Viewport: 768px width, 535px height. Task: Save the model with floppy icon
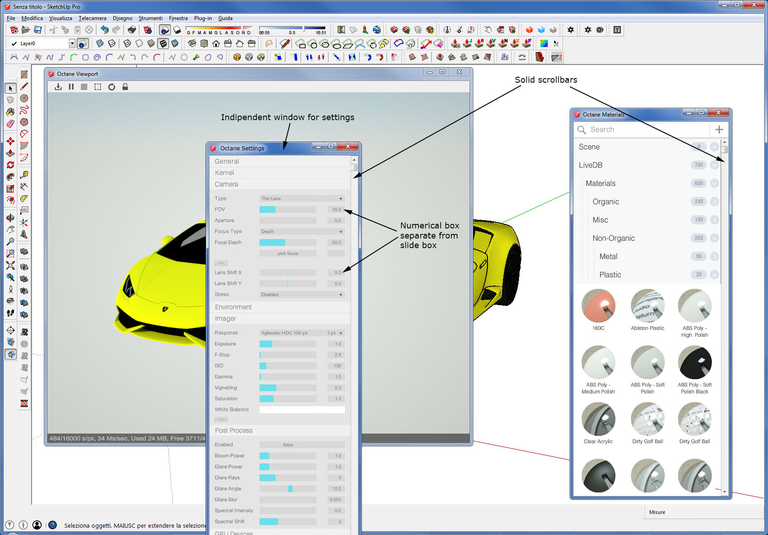click(x=38, y=30)
